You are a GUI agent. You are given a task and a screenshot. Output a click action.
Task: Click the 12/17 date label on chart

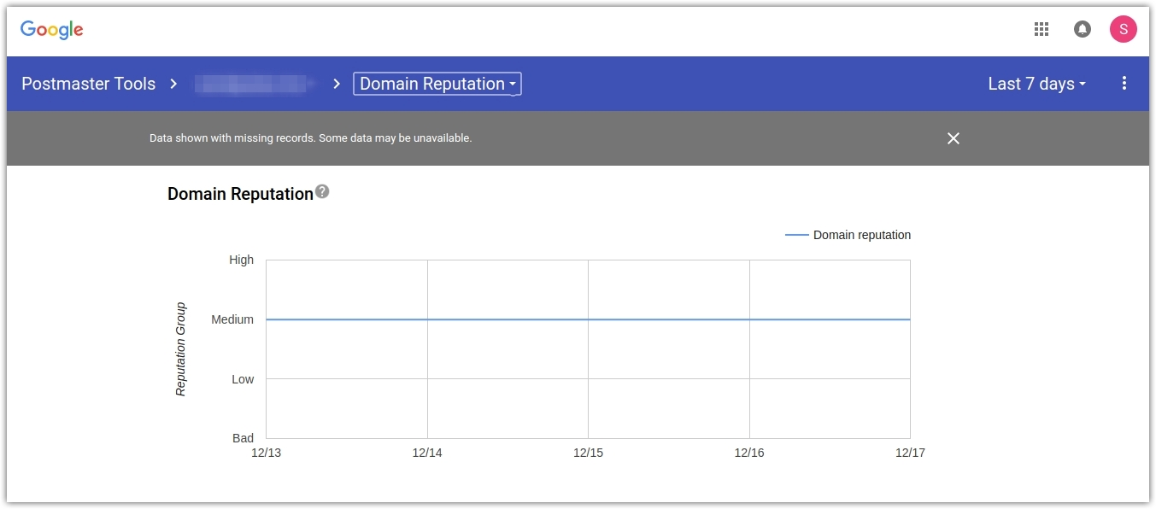(910, 453)
